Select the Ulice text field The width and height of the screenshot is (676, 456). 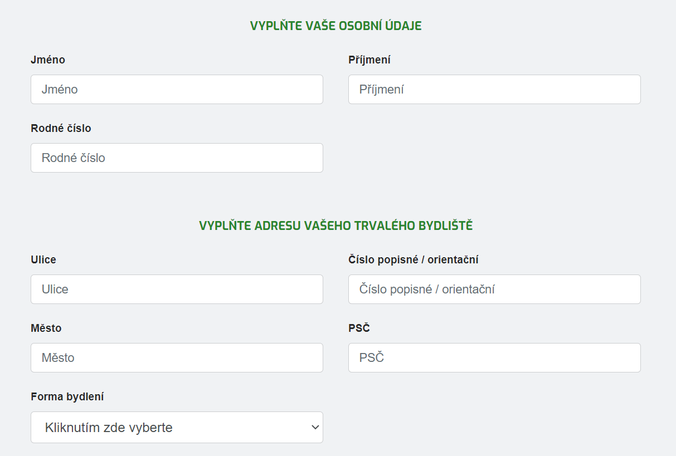pyautogui.click(x=177, y=289)
